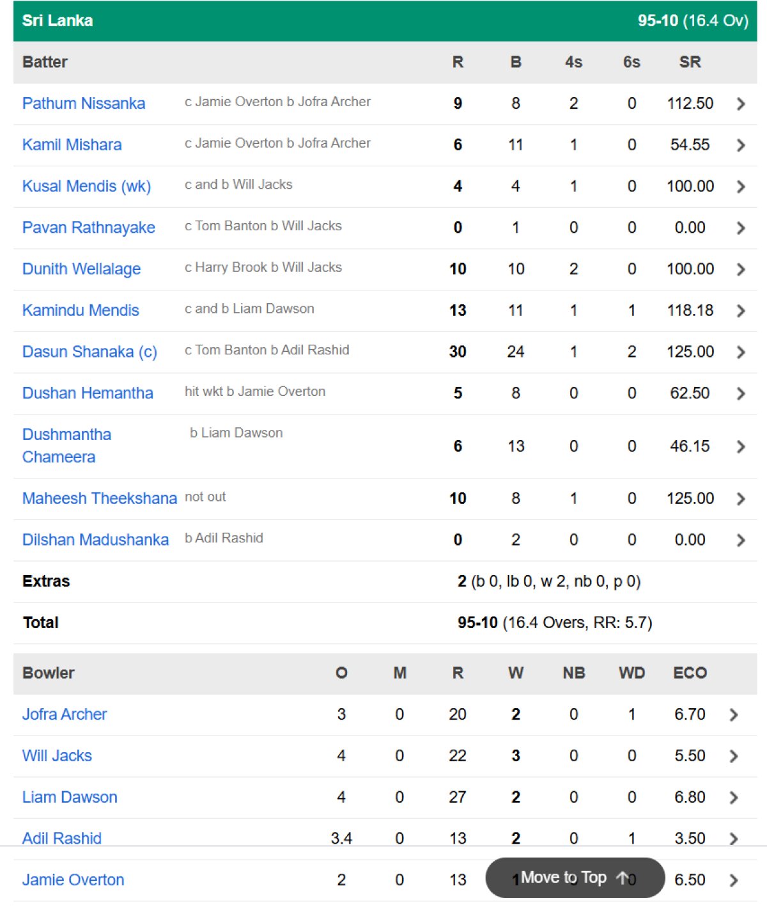Screen dimensions: 767x907
Task: Click the Total row showing 95-10
Action: click(40, 622)
